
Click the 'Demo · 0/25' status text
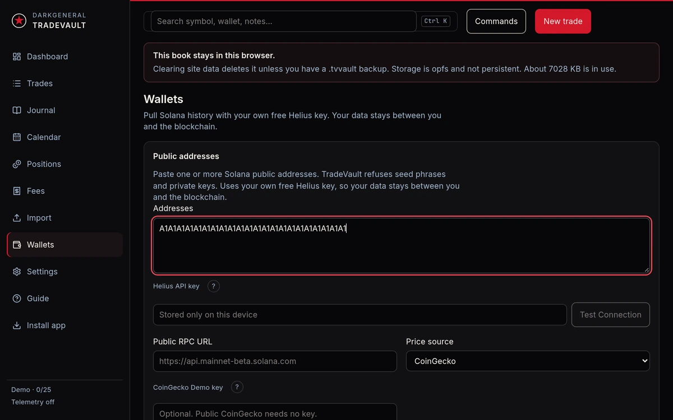[x=31, y=390]
